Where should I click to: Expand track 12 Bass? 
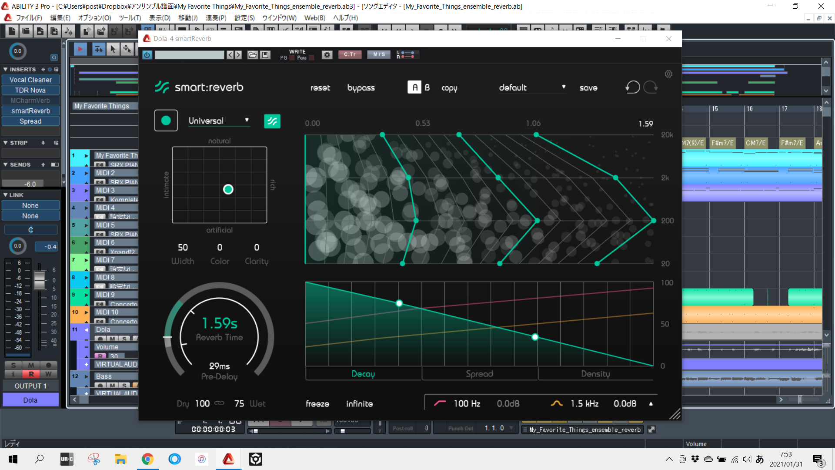tap(86, 376)
